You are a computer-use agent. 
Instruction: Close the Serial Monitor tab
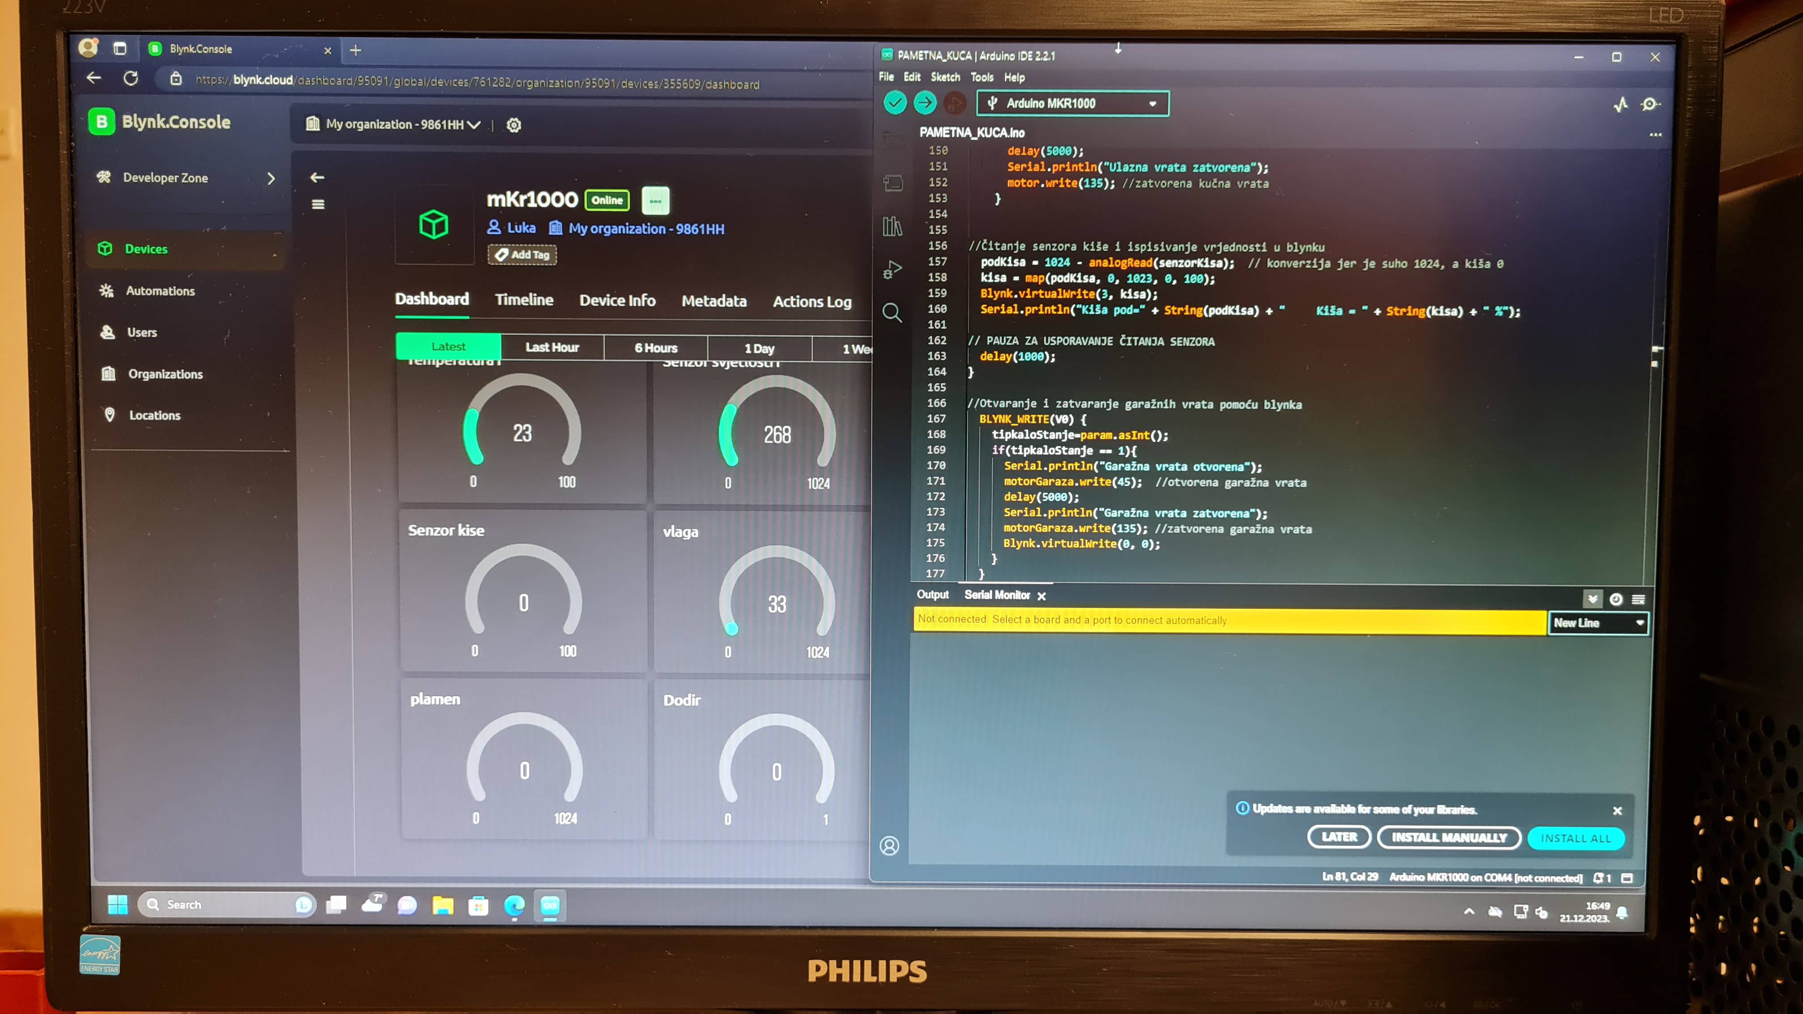click(x=1041, y=596)
